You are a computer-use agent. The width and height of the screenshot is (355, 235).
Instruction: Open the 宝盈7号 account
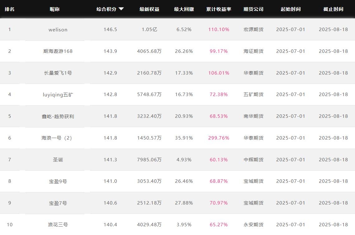[x=58, y=203]
